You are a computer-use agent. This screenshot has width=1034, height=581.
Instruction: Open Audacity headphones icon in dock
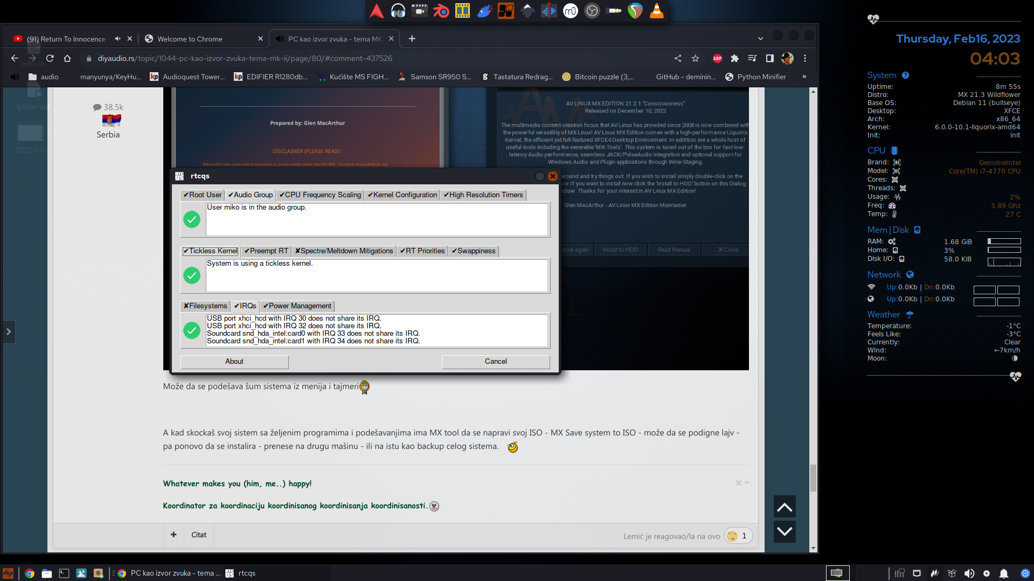[398, 11]
